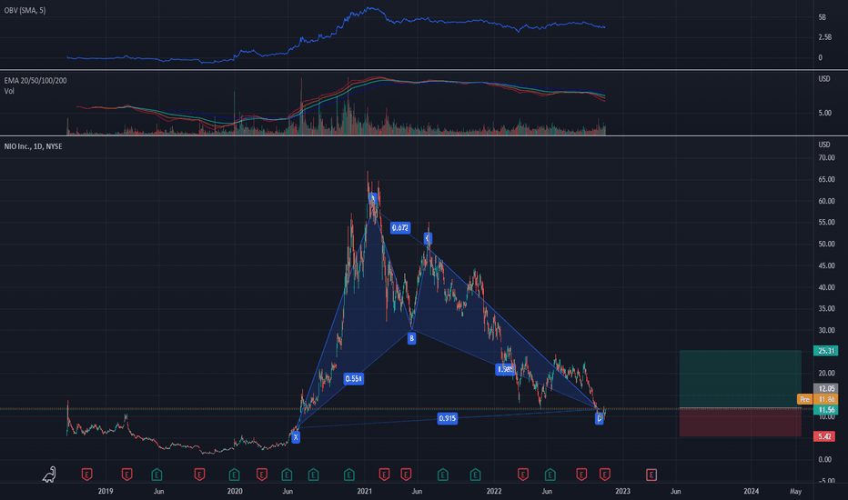This screenshot has width=848, height=500.
Task: Click the 2020 label on the time axis
Action: point(235,491)
